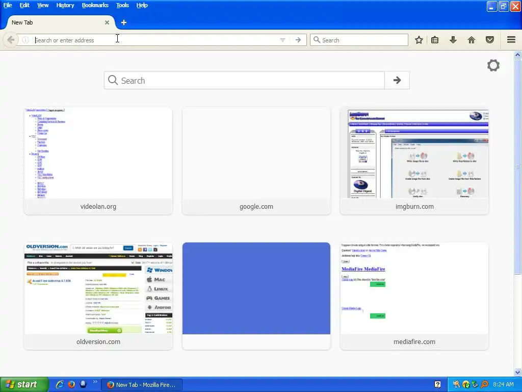
Task: Close the New Tab tab
Action: (x=107, y=22)
